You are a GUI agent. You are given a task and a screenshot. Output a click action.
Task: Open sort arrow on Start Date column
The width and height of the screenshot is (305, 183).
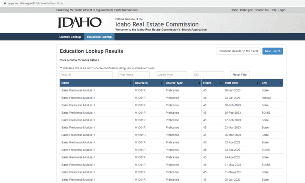(257, 83)
